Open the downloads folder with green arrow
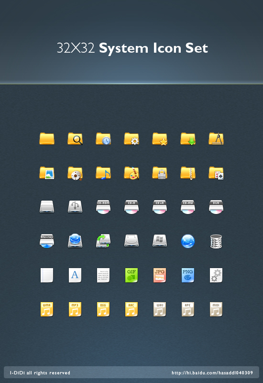Viewport: 263px width, 383px height. click(188, 139)
